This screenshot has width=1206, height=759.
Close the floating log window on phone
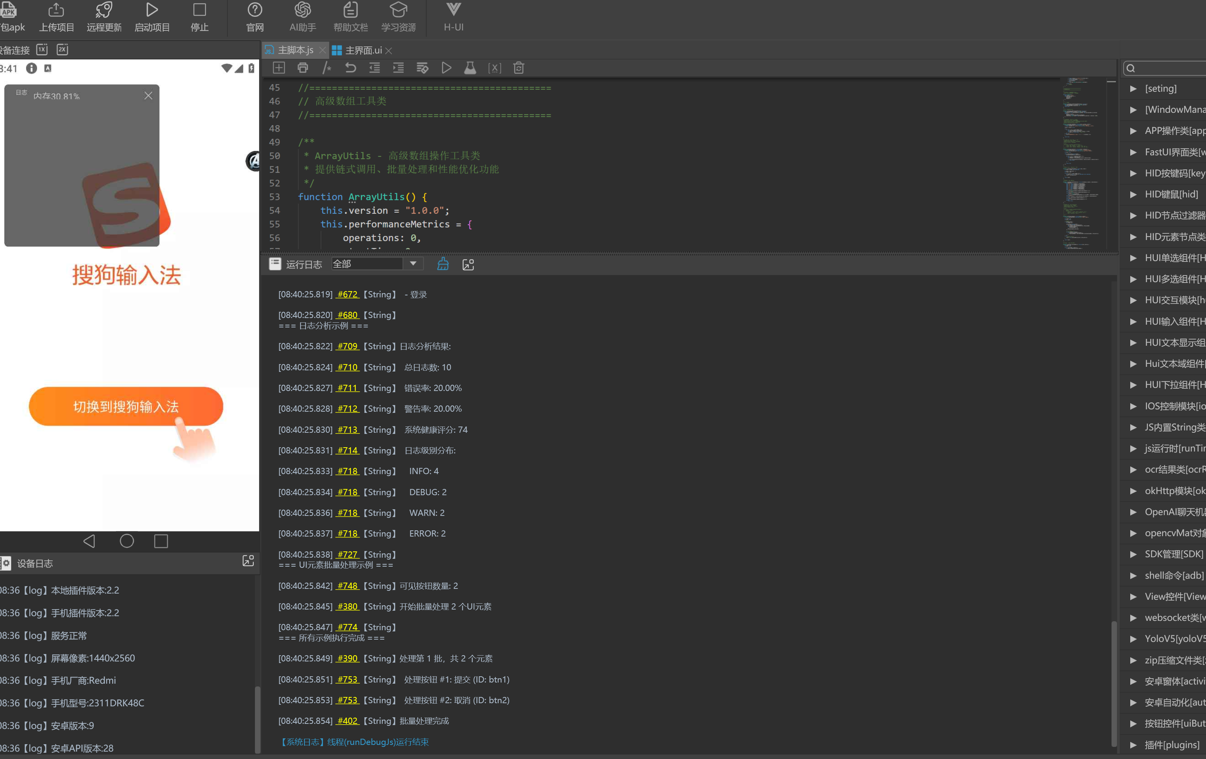point(148,96)
